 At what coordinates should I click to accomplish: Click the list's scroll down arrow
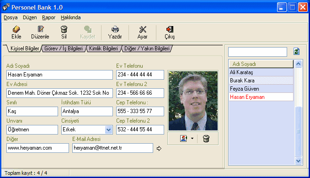pyautogui.click(x=298, y=161)
